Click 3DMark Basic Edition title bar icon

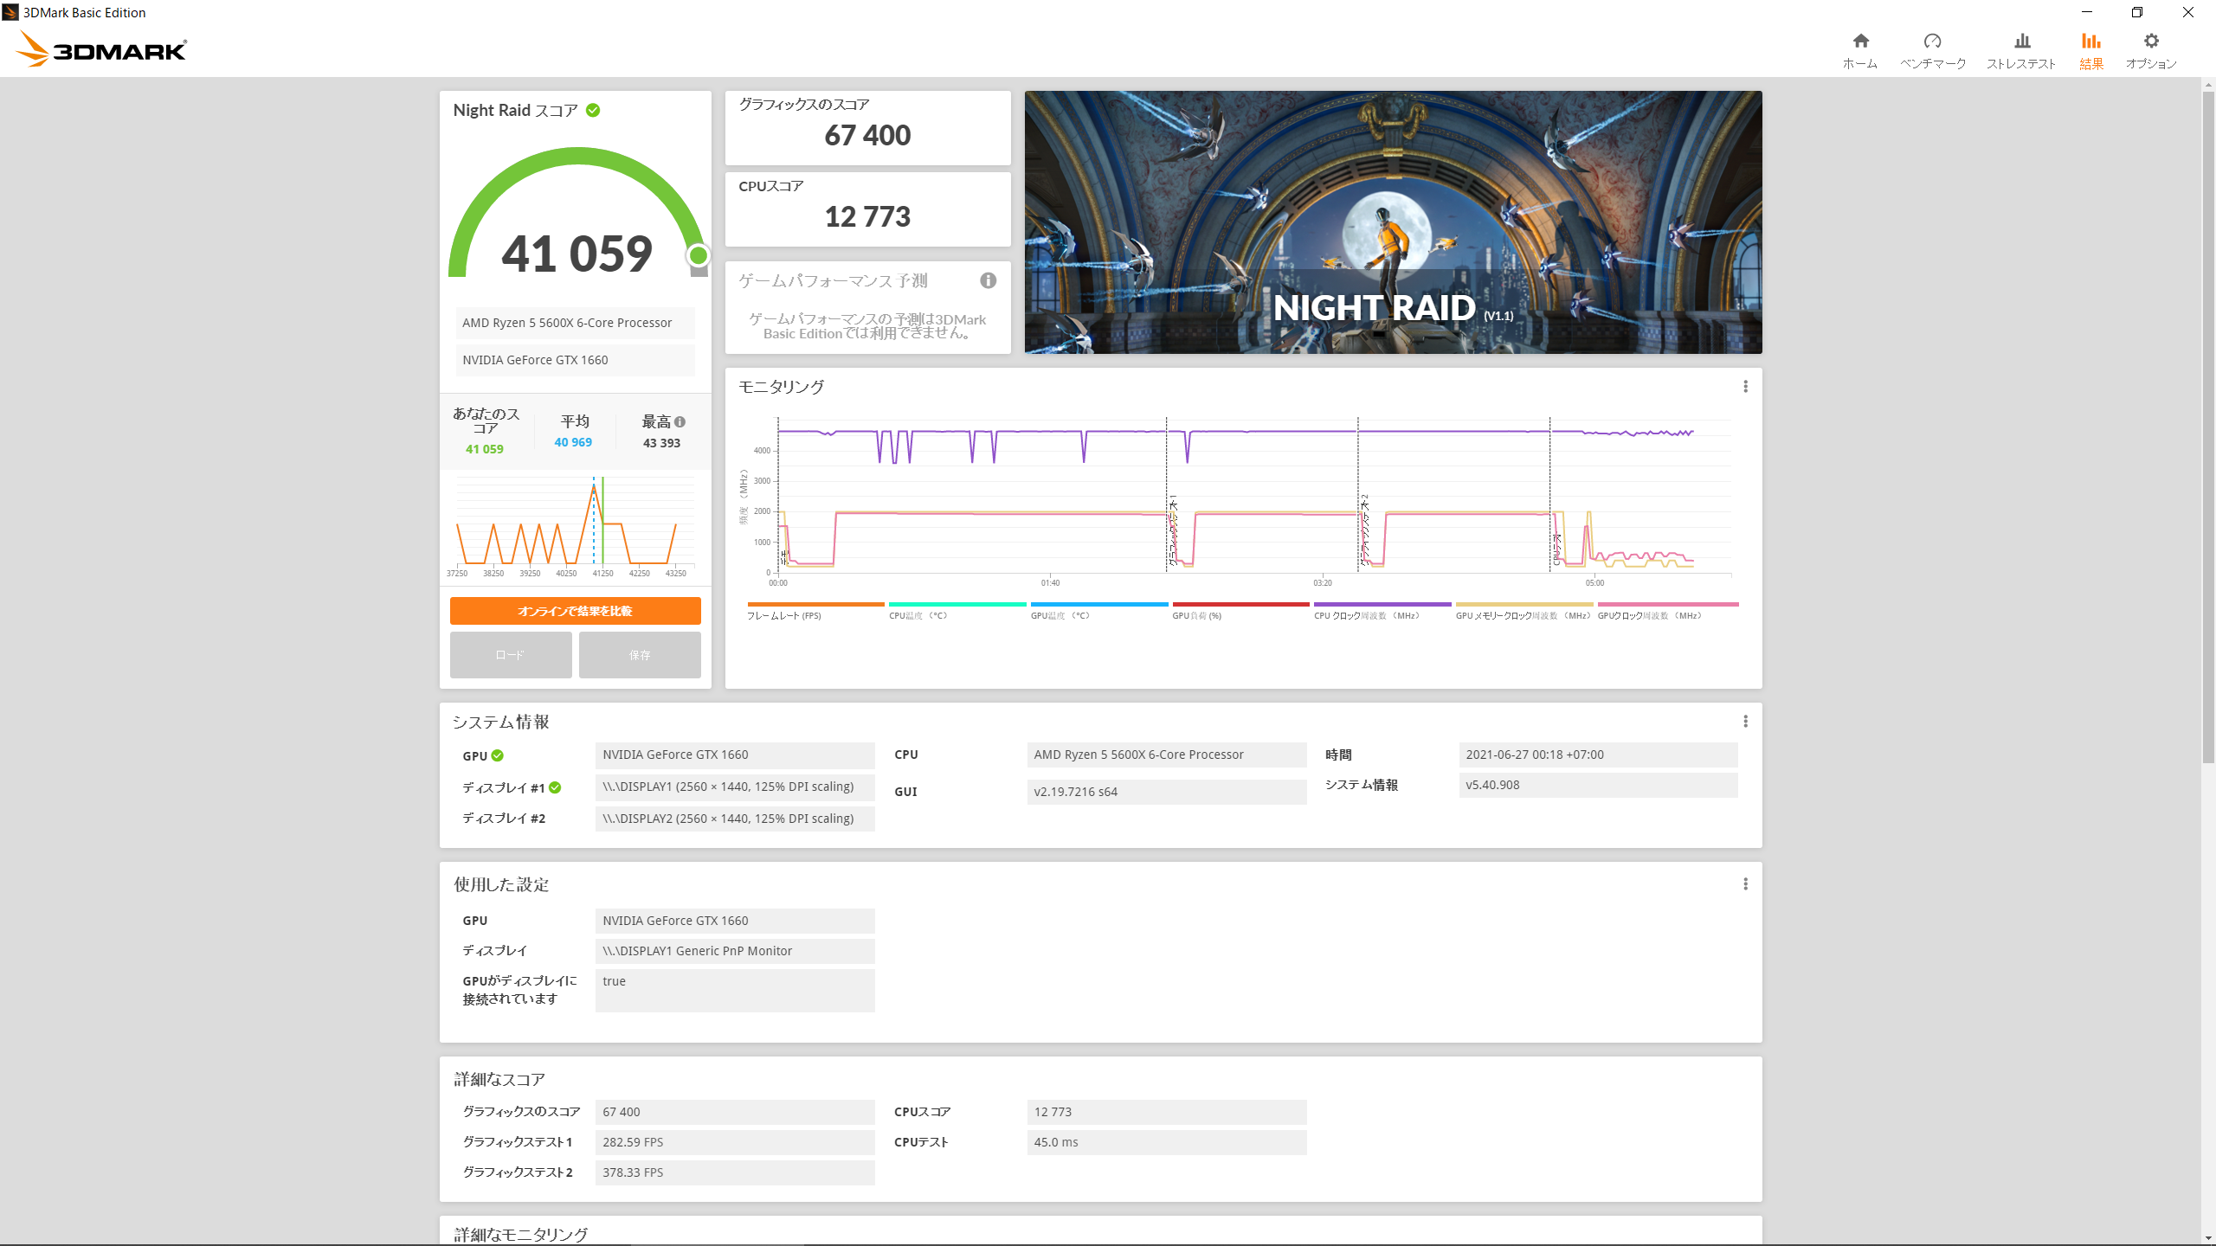(10, 12)
